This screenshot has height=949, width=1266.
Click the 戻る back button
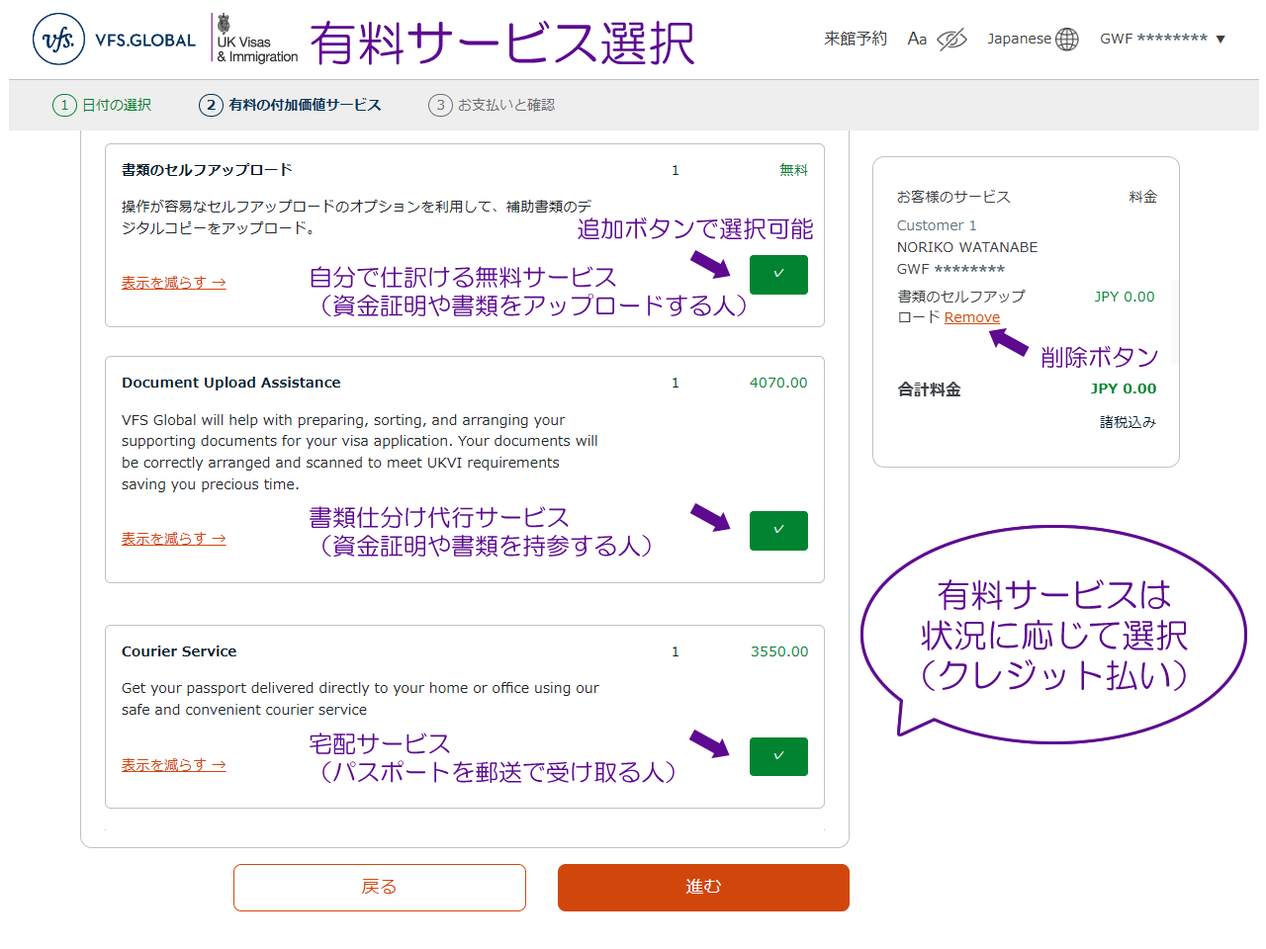click(x=379, y=888)
